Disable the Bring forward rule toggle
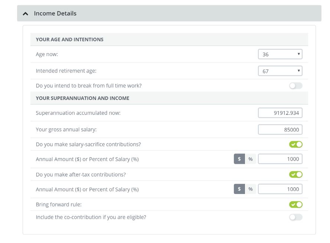 295,204
